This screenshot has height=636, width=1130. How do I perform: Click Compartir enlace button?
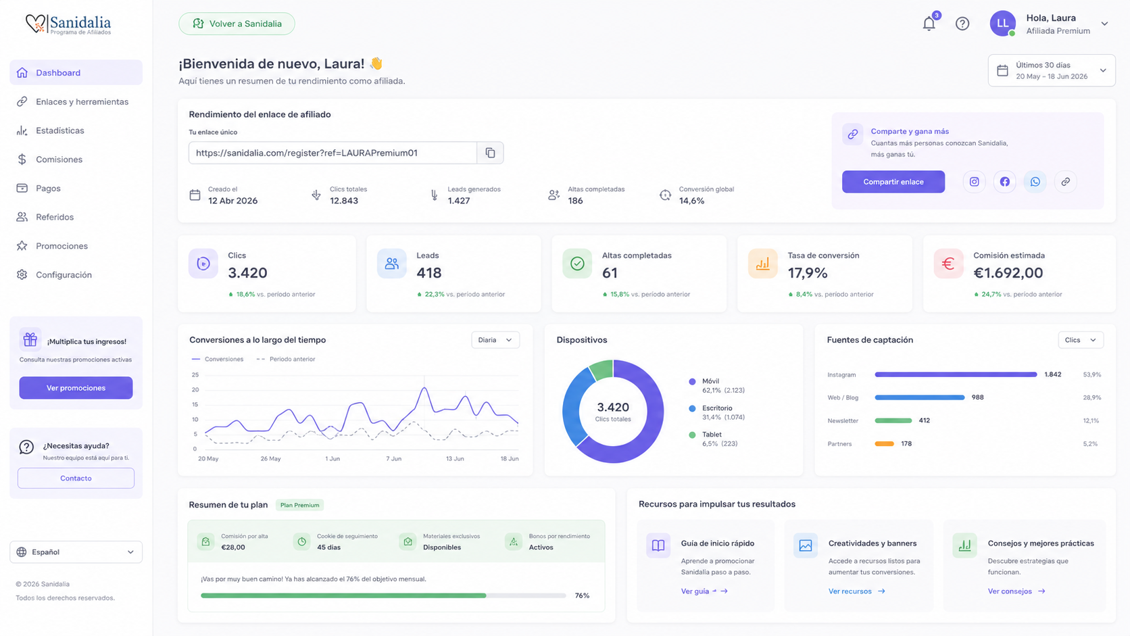coord(893,182)
